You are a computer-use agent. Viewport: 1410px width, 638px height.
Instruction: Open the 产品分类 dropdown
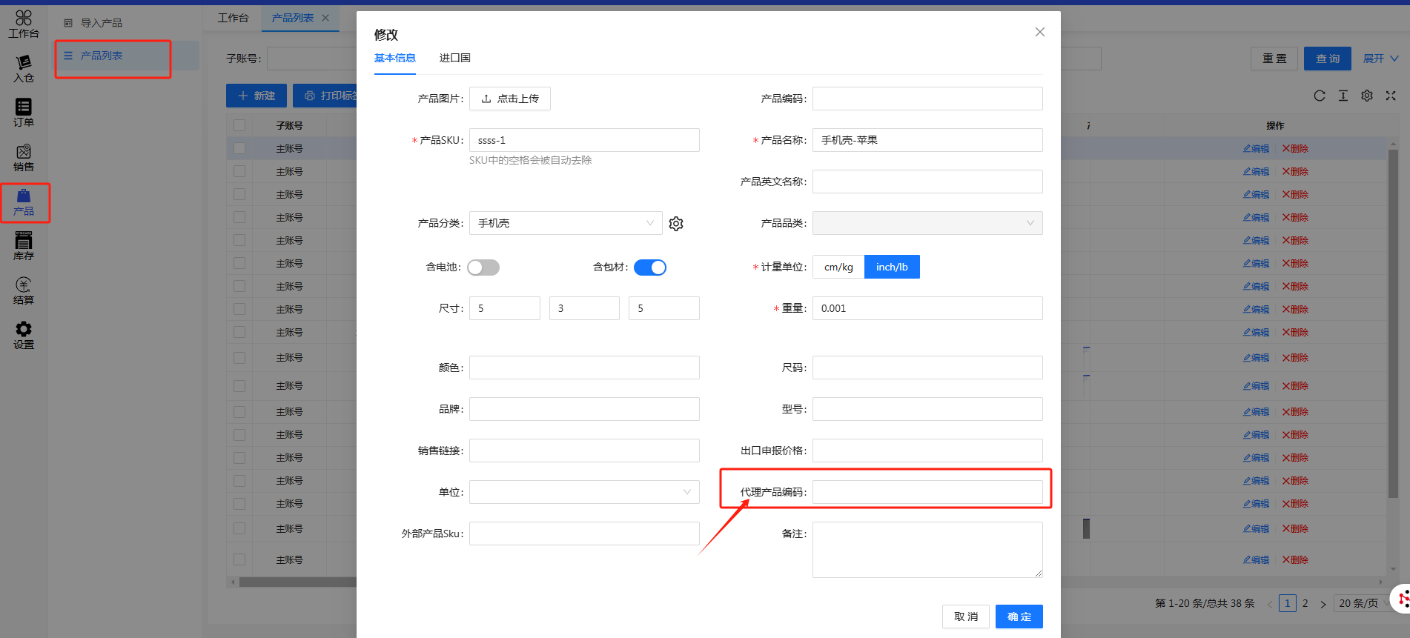click(566, 223)
